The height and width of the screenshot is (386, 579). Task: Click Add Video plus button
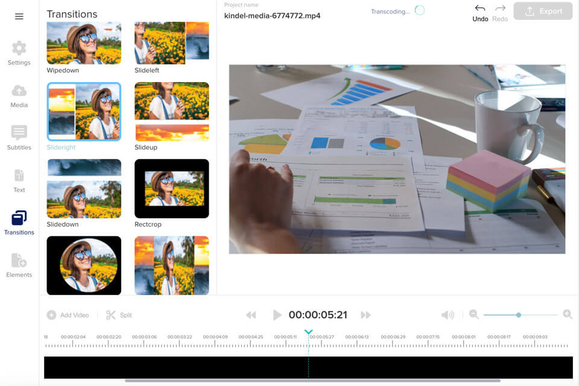(51, 315)
